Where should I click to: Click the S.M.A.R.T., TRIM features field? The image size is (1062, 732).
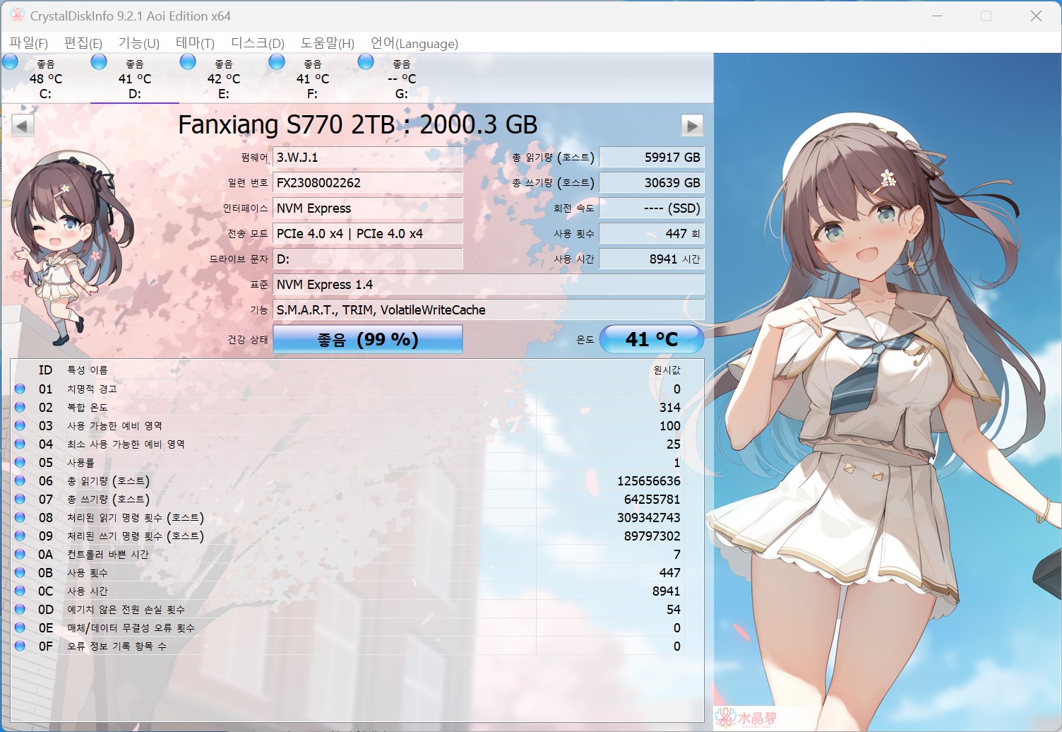(489, 310)
